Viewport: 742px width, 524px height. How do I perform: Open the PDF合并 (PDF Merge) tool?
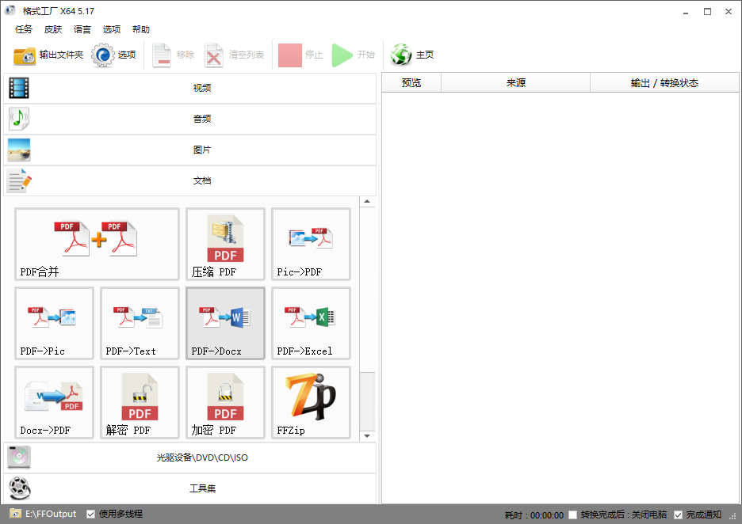click(x=97, y=244)
